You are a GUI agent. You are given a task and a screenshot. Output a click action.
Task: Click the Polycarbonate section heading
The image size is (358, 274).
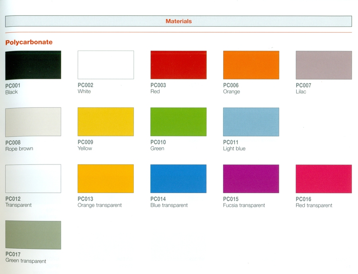[x=29, y=42]
